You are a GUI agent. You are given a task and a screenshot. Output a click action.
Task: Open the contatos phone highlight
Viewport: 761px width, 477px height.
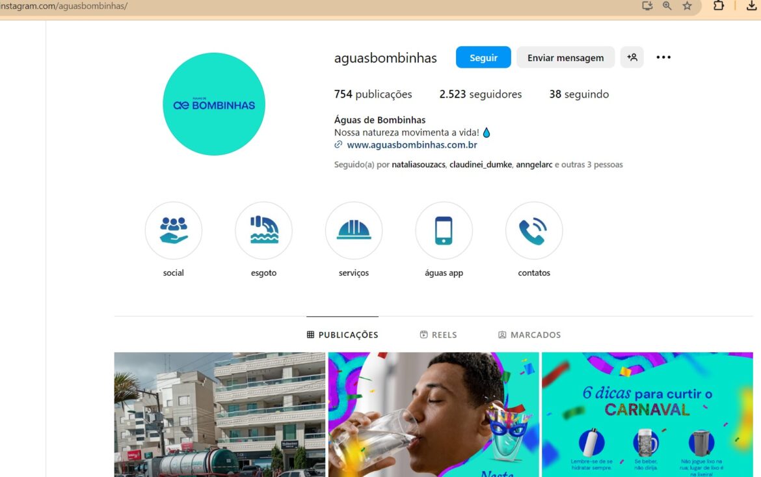pos(534,231)
